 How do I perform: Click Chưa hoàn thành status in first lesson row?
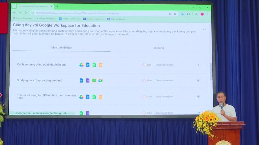click(x=164, y=65)
